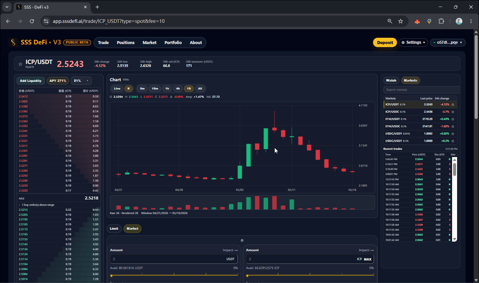Select ETH/USDT 0.1% market row
Viewport: 479px width, 283px height.
click(420, 119)
